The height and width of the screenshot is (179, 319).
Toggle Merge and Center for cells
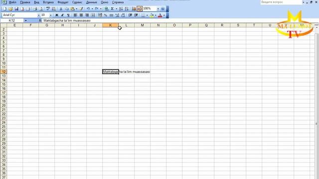click(x=93, y=15)
